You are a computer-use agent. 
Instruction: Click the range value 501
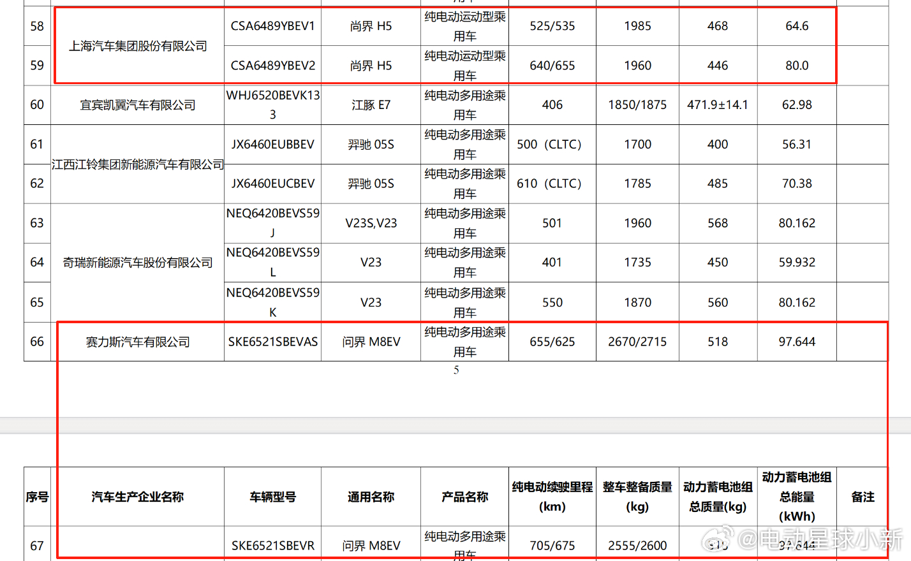coord(552,223)
